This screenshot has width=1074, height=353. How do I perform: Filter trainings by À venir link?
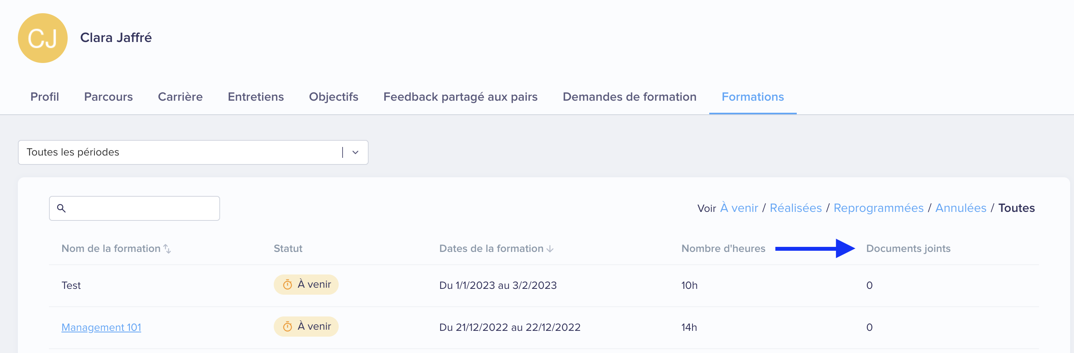click(739, 208)
